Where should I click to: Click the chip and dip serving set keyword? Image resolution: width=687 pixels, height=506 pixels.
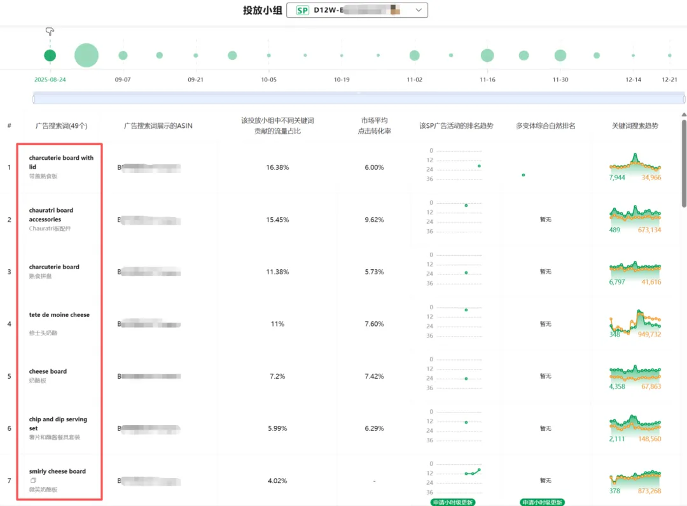[58, 423]
